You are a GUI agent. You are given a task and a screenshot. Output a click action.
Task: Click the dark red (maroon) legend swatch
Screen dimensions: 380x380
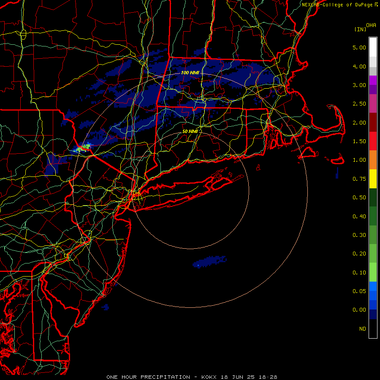coord(373,122)
